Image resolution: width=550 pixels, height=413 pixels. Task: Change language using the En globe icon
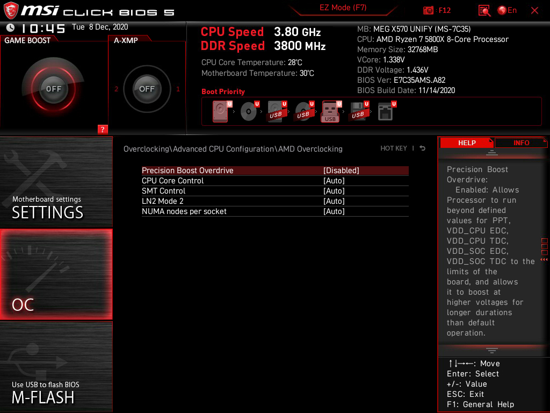pyautogui.click(x=507, y=11)
